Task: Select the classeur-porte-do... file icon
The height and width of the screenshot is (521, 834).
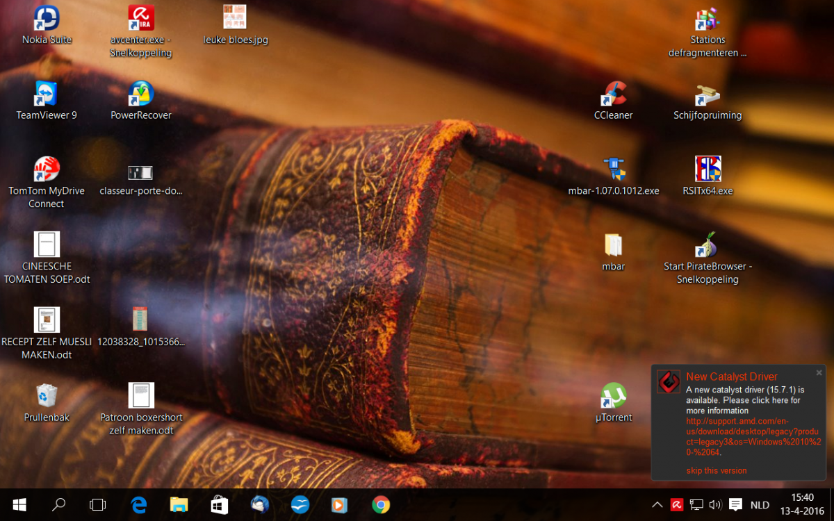Action: tap(141, 172)
